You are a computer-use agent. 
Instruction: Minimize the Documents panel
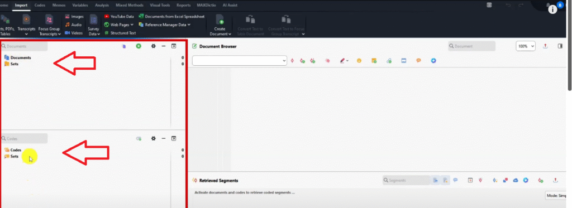[x=164, y=46]
